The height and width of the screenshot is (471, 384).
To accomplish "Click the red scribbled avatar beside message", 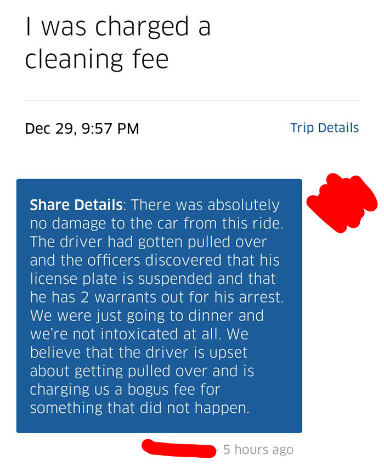I will coord(342,203).
